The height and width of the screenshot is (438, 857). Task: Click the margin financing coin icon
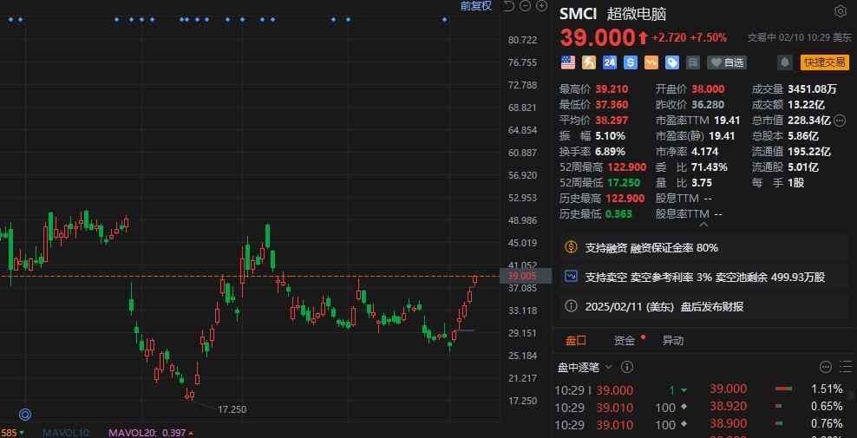(571, 247)
